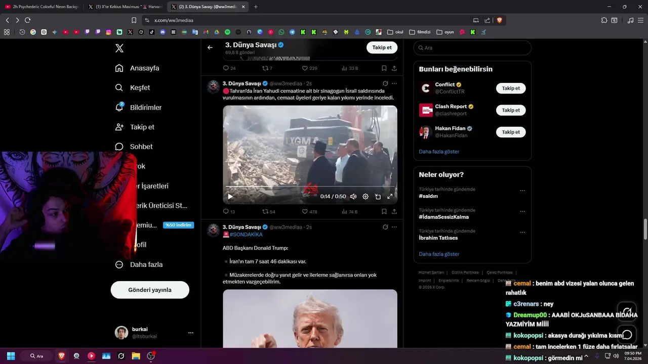View analytics showing 74 B views
Screen dimensions: 648x364
[x=350, y=211]
